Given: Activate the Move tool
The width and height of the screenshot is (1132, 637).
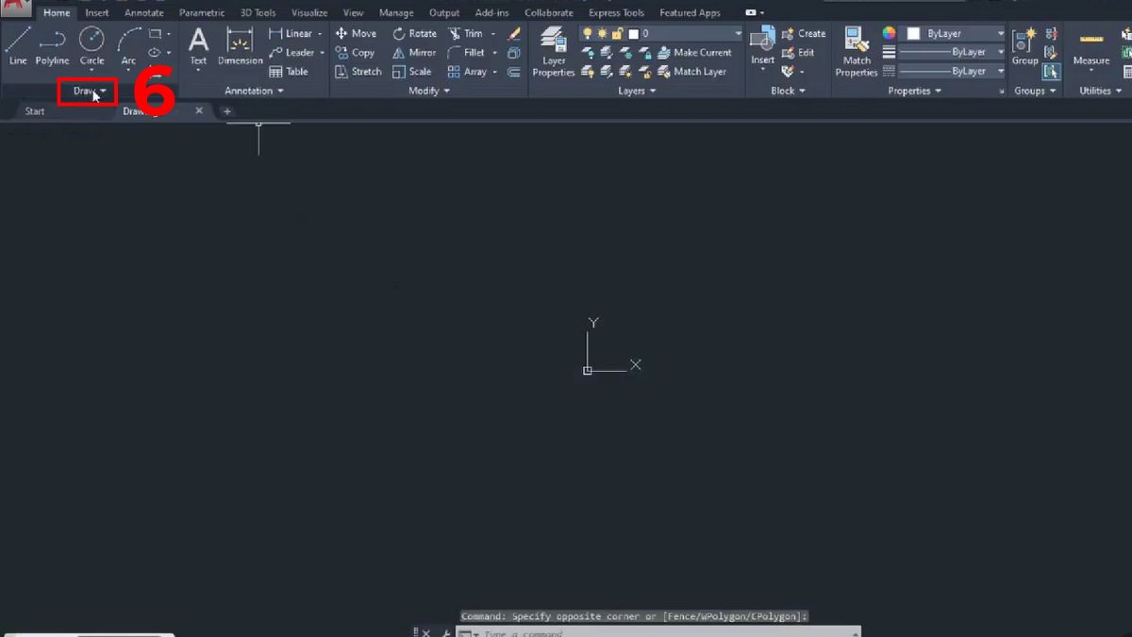Looking at the screenshot, I should click(356, 33).
